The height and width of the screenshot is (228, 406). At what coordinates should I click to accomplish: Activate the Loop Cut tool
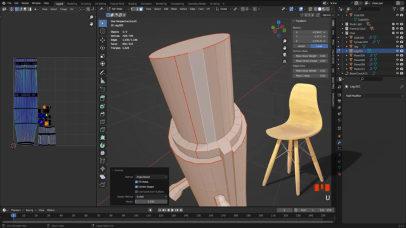(103, 122)
